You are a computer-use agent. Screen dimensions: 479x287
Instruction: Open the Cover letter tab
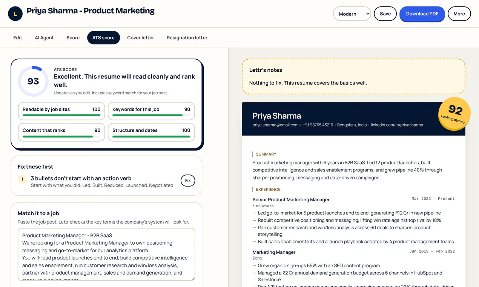coord(141,38)
